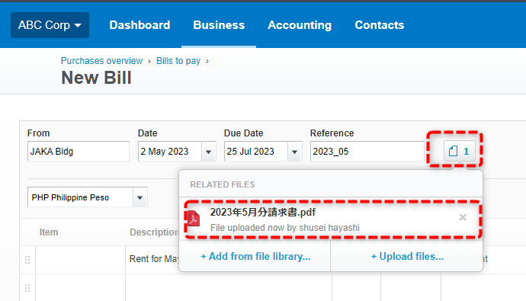Open the Due Date picker dropdown arrow
Image resolution: width=526 pixels, height=301 pixels.
294,152
